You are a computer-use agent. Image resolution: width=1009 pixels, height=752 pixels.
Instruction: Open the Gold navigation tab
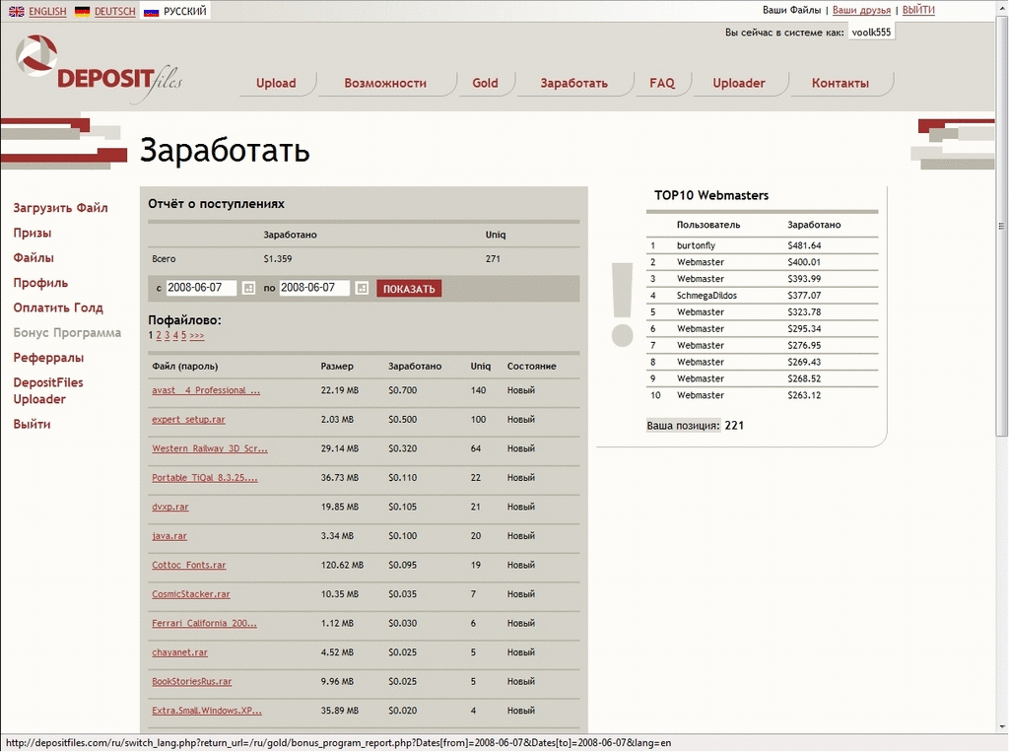(485, 83)
